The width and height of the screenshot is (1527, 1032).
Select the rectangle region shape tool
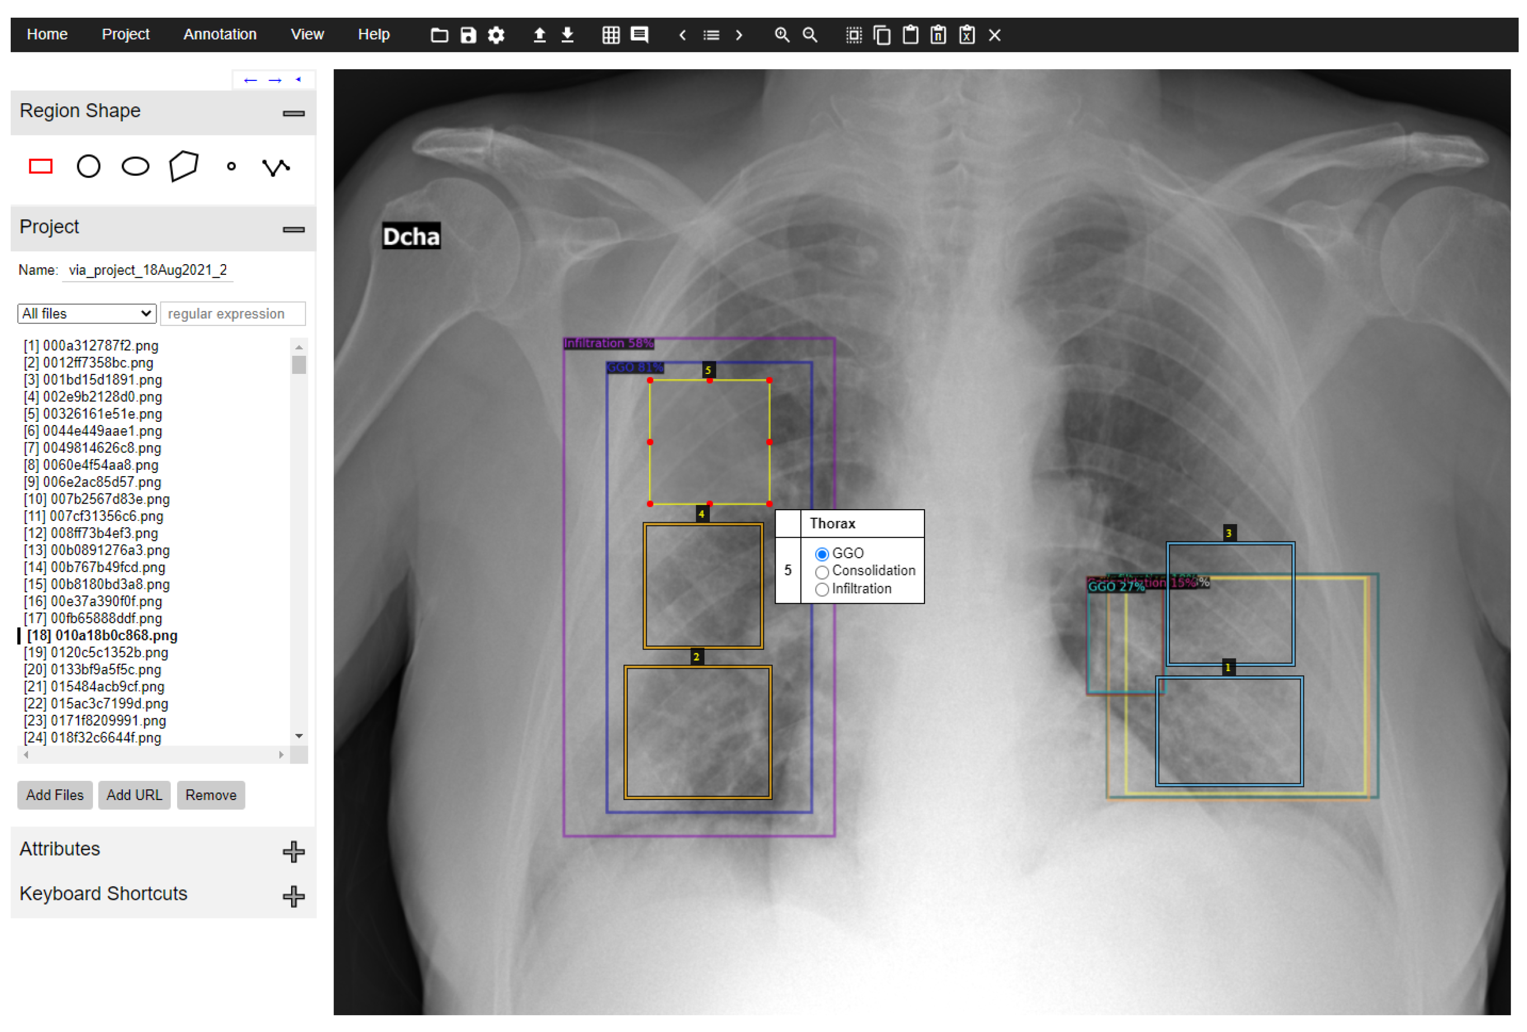(x=41, y=166)
